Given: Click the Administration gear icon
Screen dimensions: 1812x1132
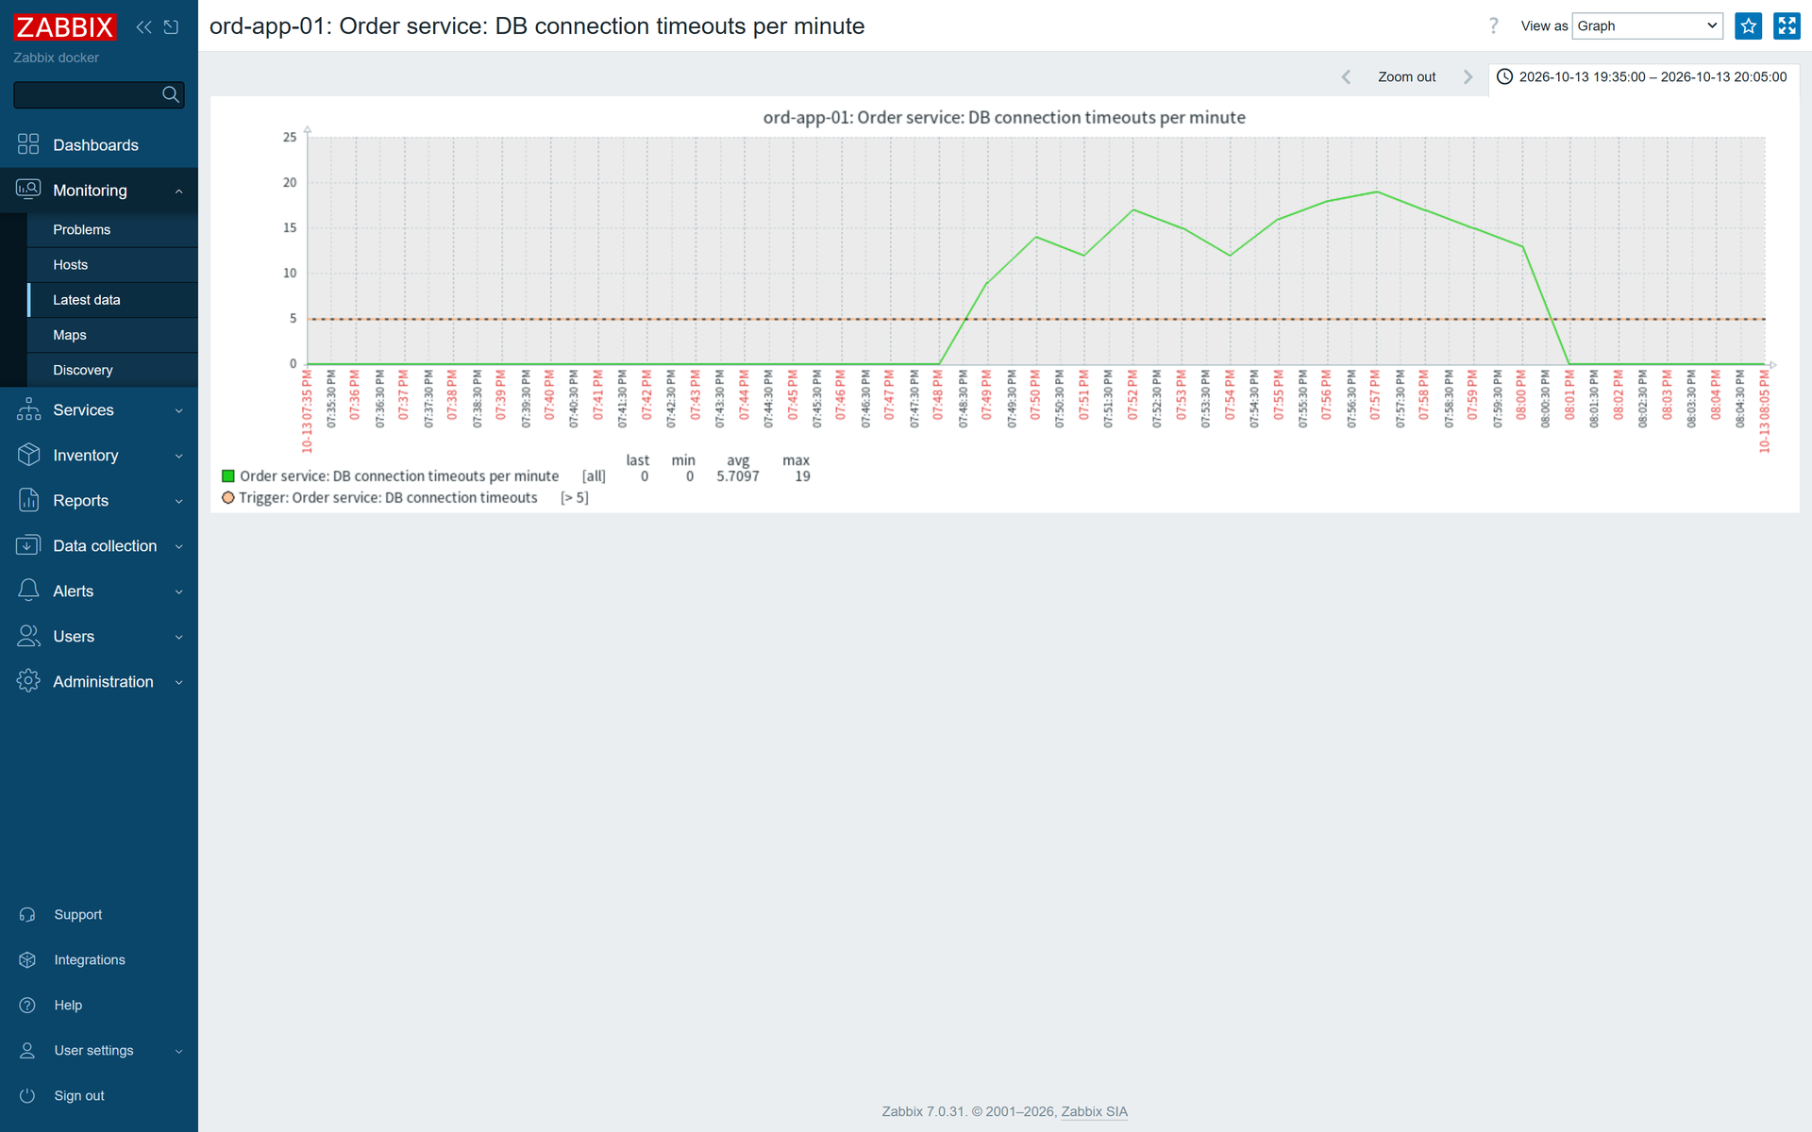Looking at the screenshot, I should click(28, 681).
